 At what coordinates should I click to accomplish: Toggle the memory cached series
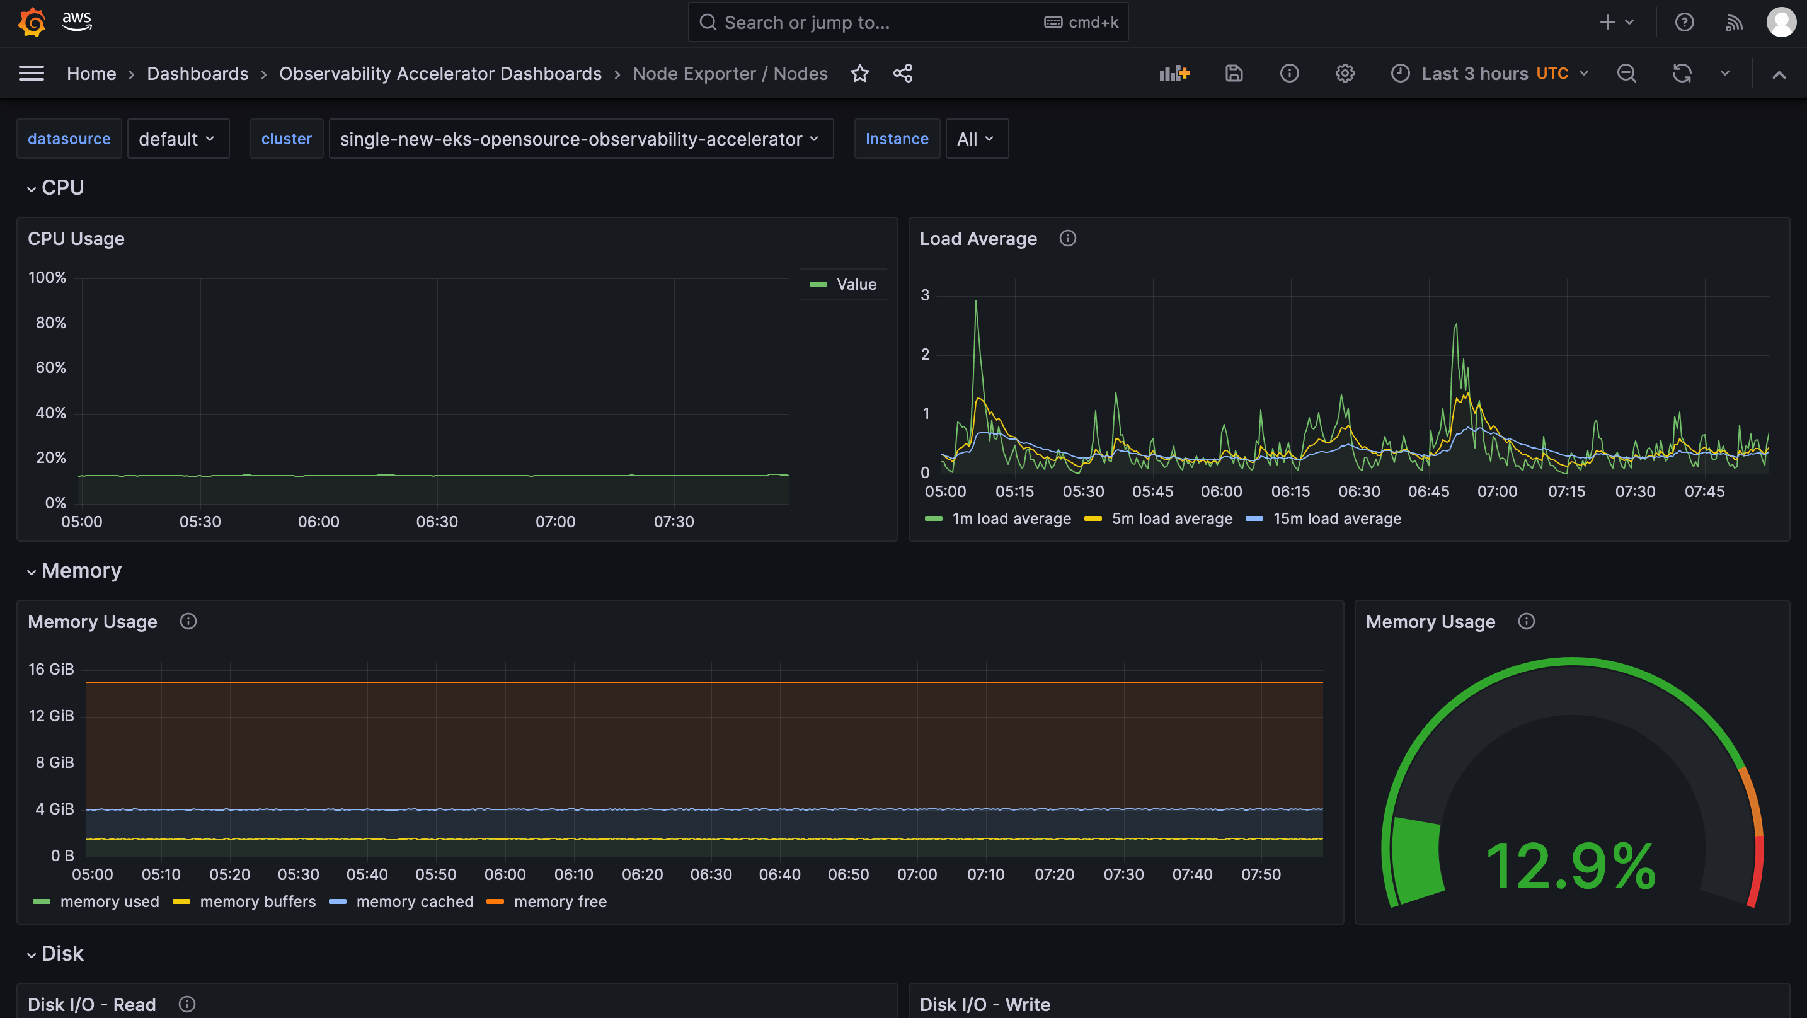(415, 901)
